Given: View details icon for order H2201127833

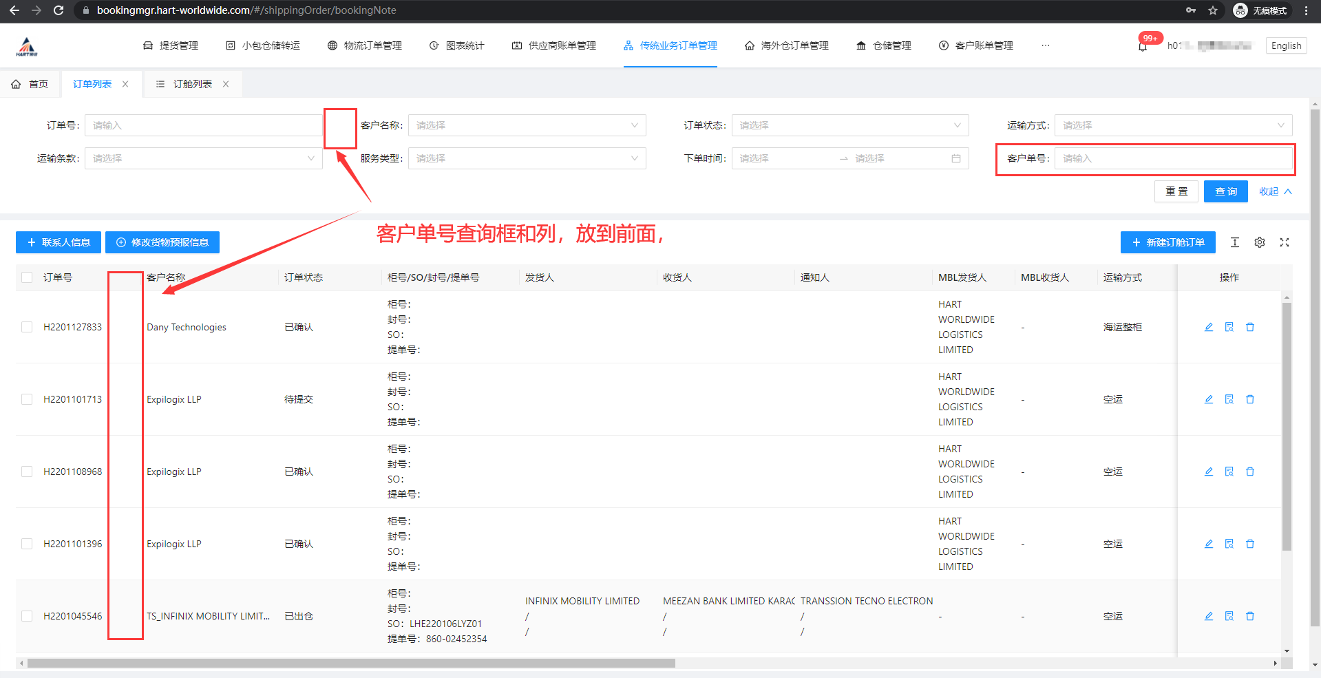Looking at the screenshot, I should [1229, 327].
